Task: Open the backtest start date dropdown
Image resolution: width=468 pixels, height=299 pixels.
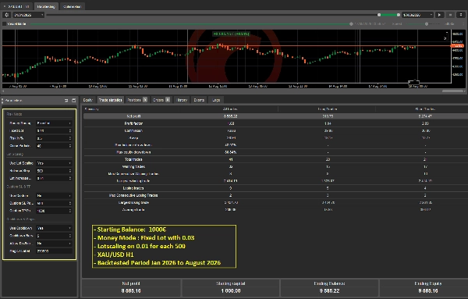Action: coord(29,15)
